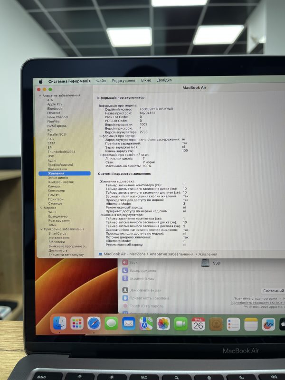
Task: Select Брандмауер under Мережа
Action: 58,216
